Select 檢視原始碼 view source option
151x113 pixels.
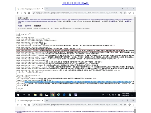coord(37,26)
